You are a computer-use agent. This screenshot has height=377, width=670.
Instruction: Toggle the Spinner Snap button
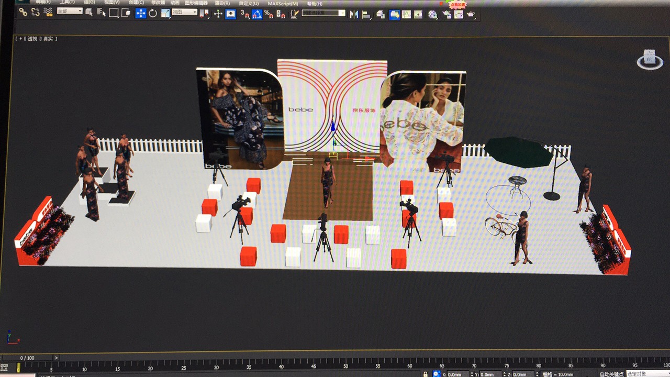(281, 14)
